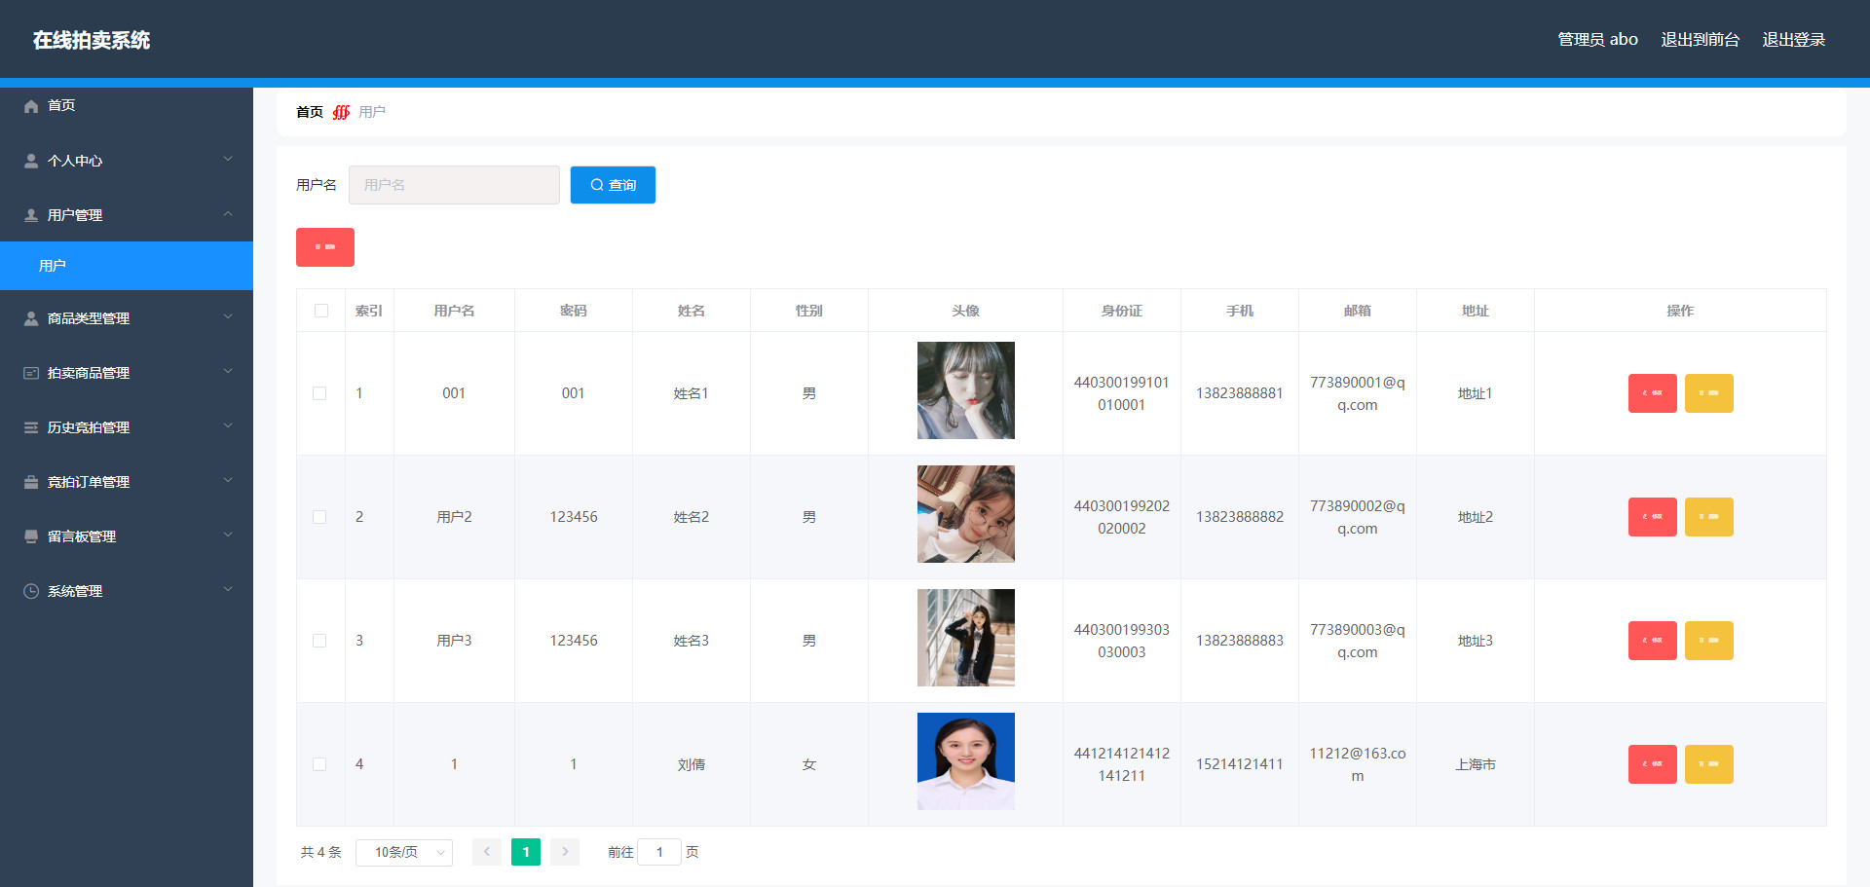Select the checkbox for row 3 (用户3)

[x=319, y=641]
